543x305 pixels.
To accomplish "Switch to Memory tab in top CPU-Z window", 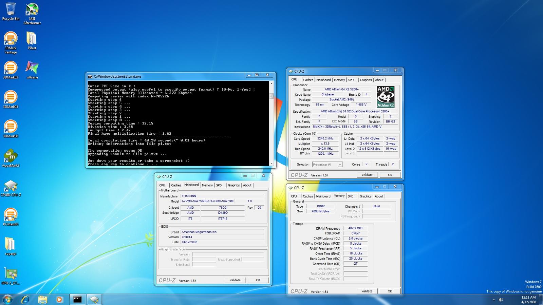I will (x=339, y=80).
